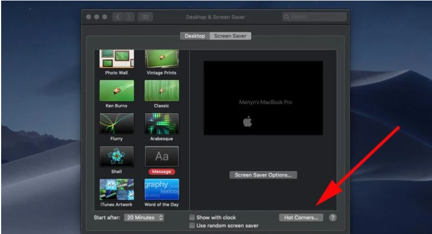This screenshot has width=432, height=234.
Task: Click the screen saver preview area
Action: [x=263, y=98]
